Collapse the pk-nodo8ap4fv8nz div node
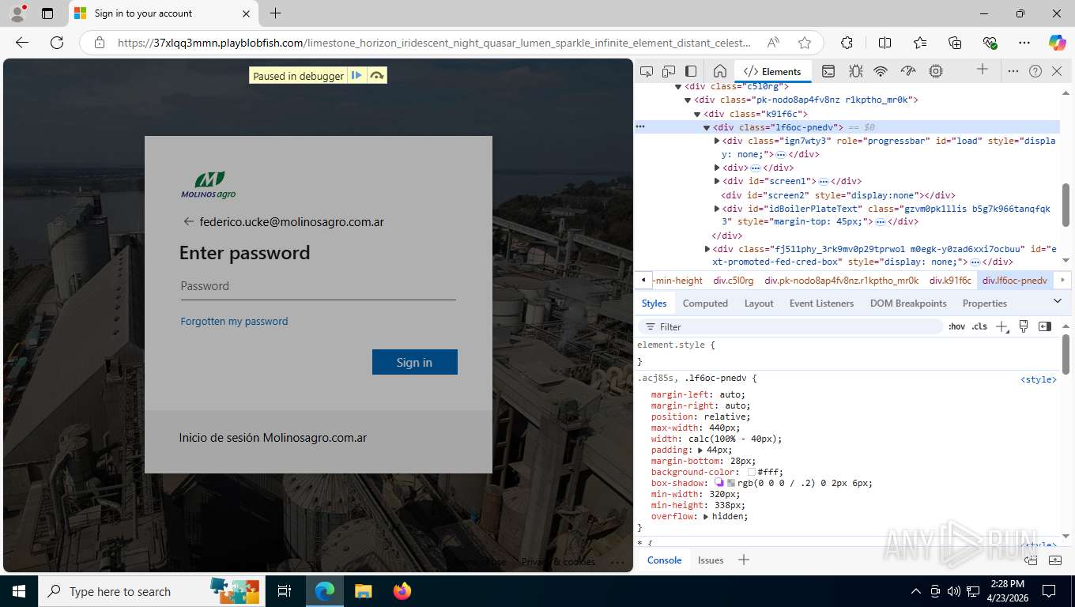This screenshot has height=607, width=1075. (x=688, y=100)
